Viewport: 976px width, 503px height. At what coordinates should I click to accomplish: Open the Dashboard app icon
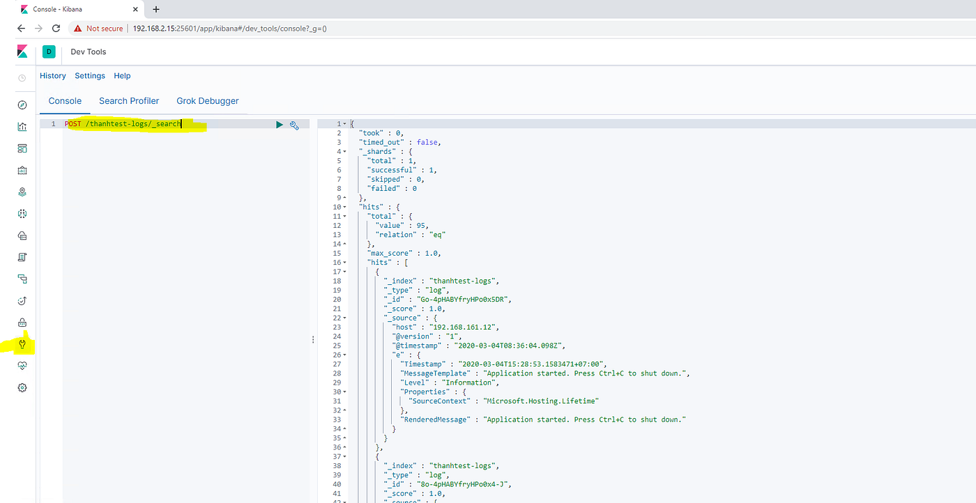(x=22, y=148)
